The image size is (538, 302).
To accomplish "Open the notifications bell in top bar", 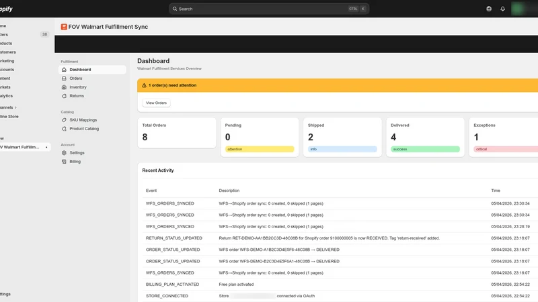I will 502,9.
